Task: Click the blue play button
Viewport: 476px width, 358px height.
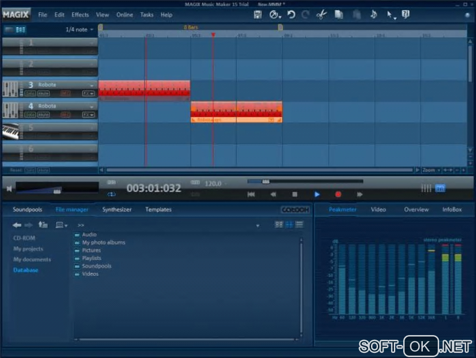Action: (x=316, y=194)
